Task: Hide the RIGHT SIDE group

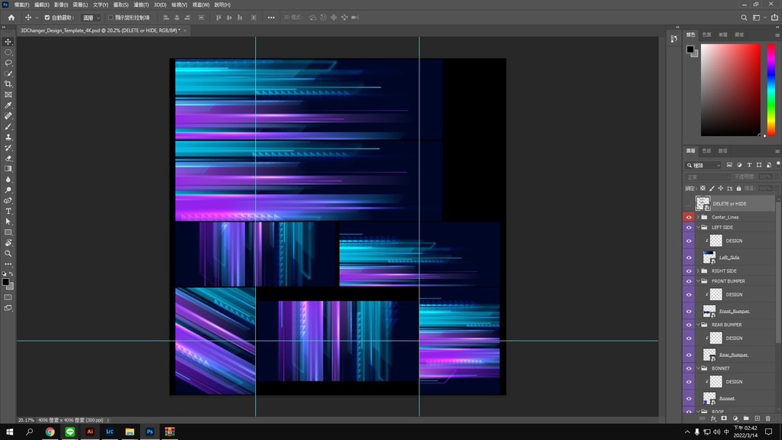Action: tap(689, 271)
